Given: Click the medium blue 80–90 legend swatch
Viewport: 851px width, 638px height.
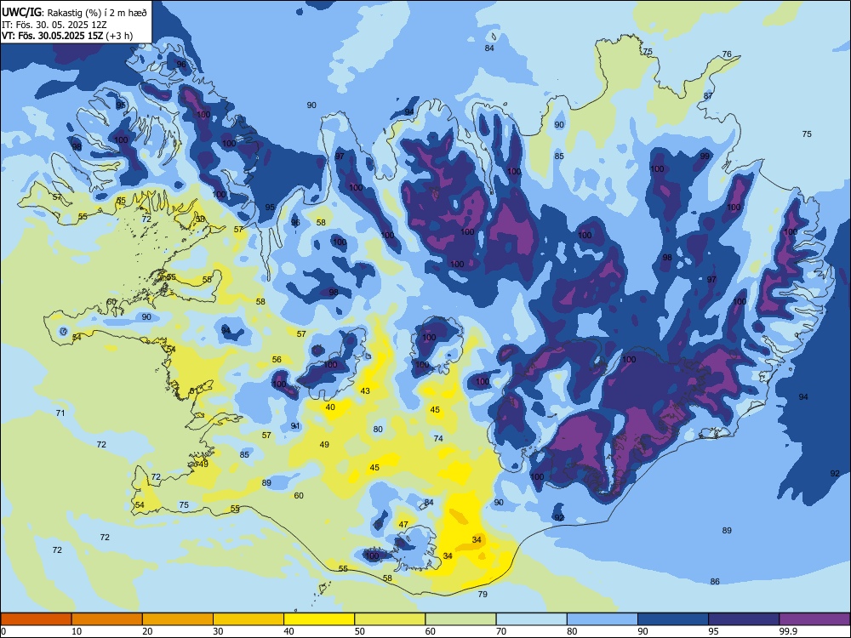Looking at the screenshot, I should (x=603, y=619).
